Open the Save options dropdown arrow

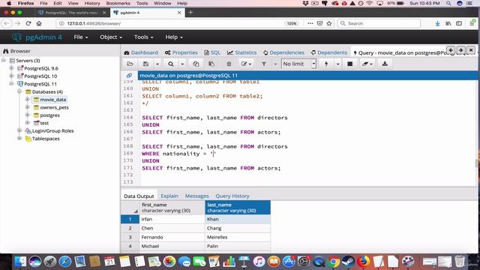[x=157, y=64]
